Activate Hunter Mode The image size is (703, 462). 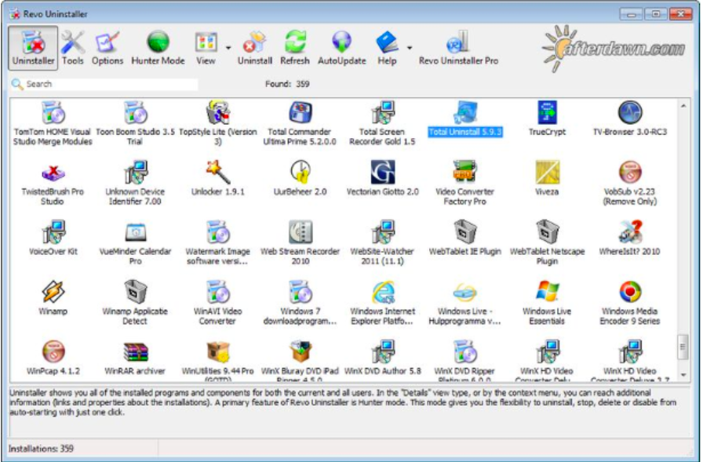(158, 47)
